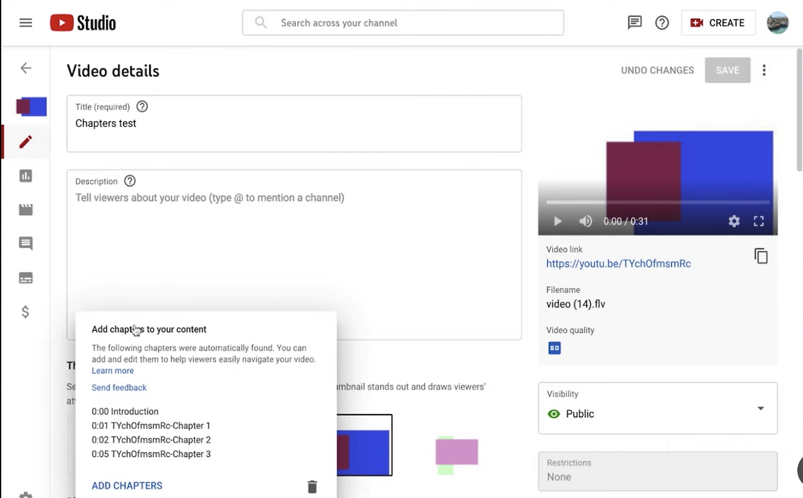Click UNDO CHANGES
This screenshot has height=498, width=803.
point(657,70)
